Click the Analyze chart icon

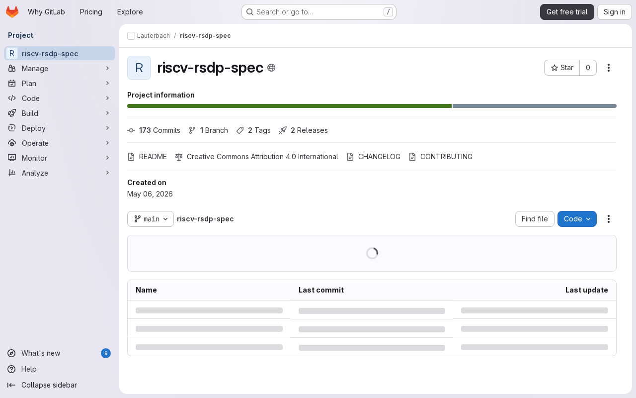[x=12, y=173]
